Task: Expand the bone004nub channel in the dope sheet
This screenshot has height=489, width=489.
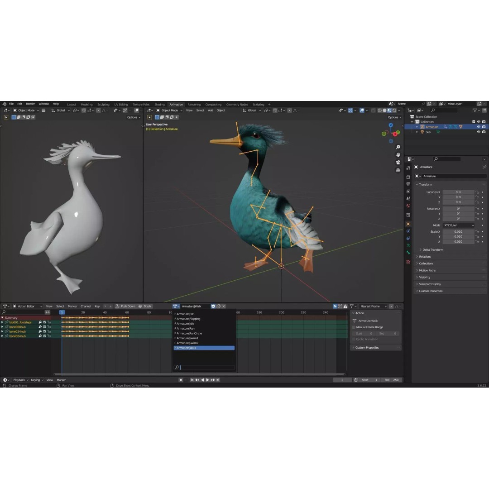Action: 2,336
